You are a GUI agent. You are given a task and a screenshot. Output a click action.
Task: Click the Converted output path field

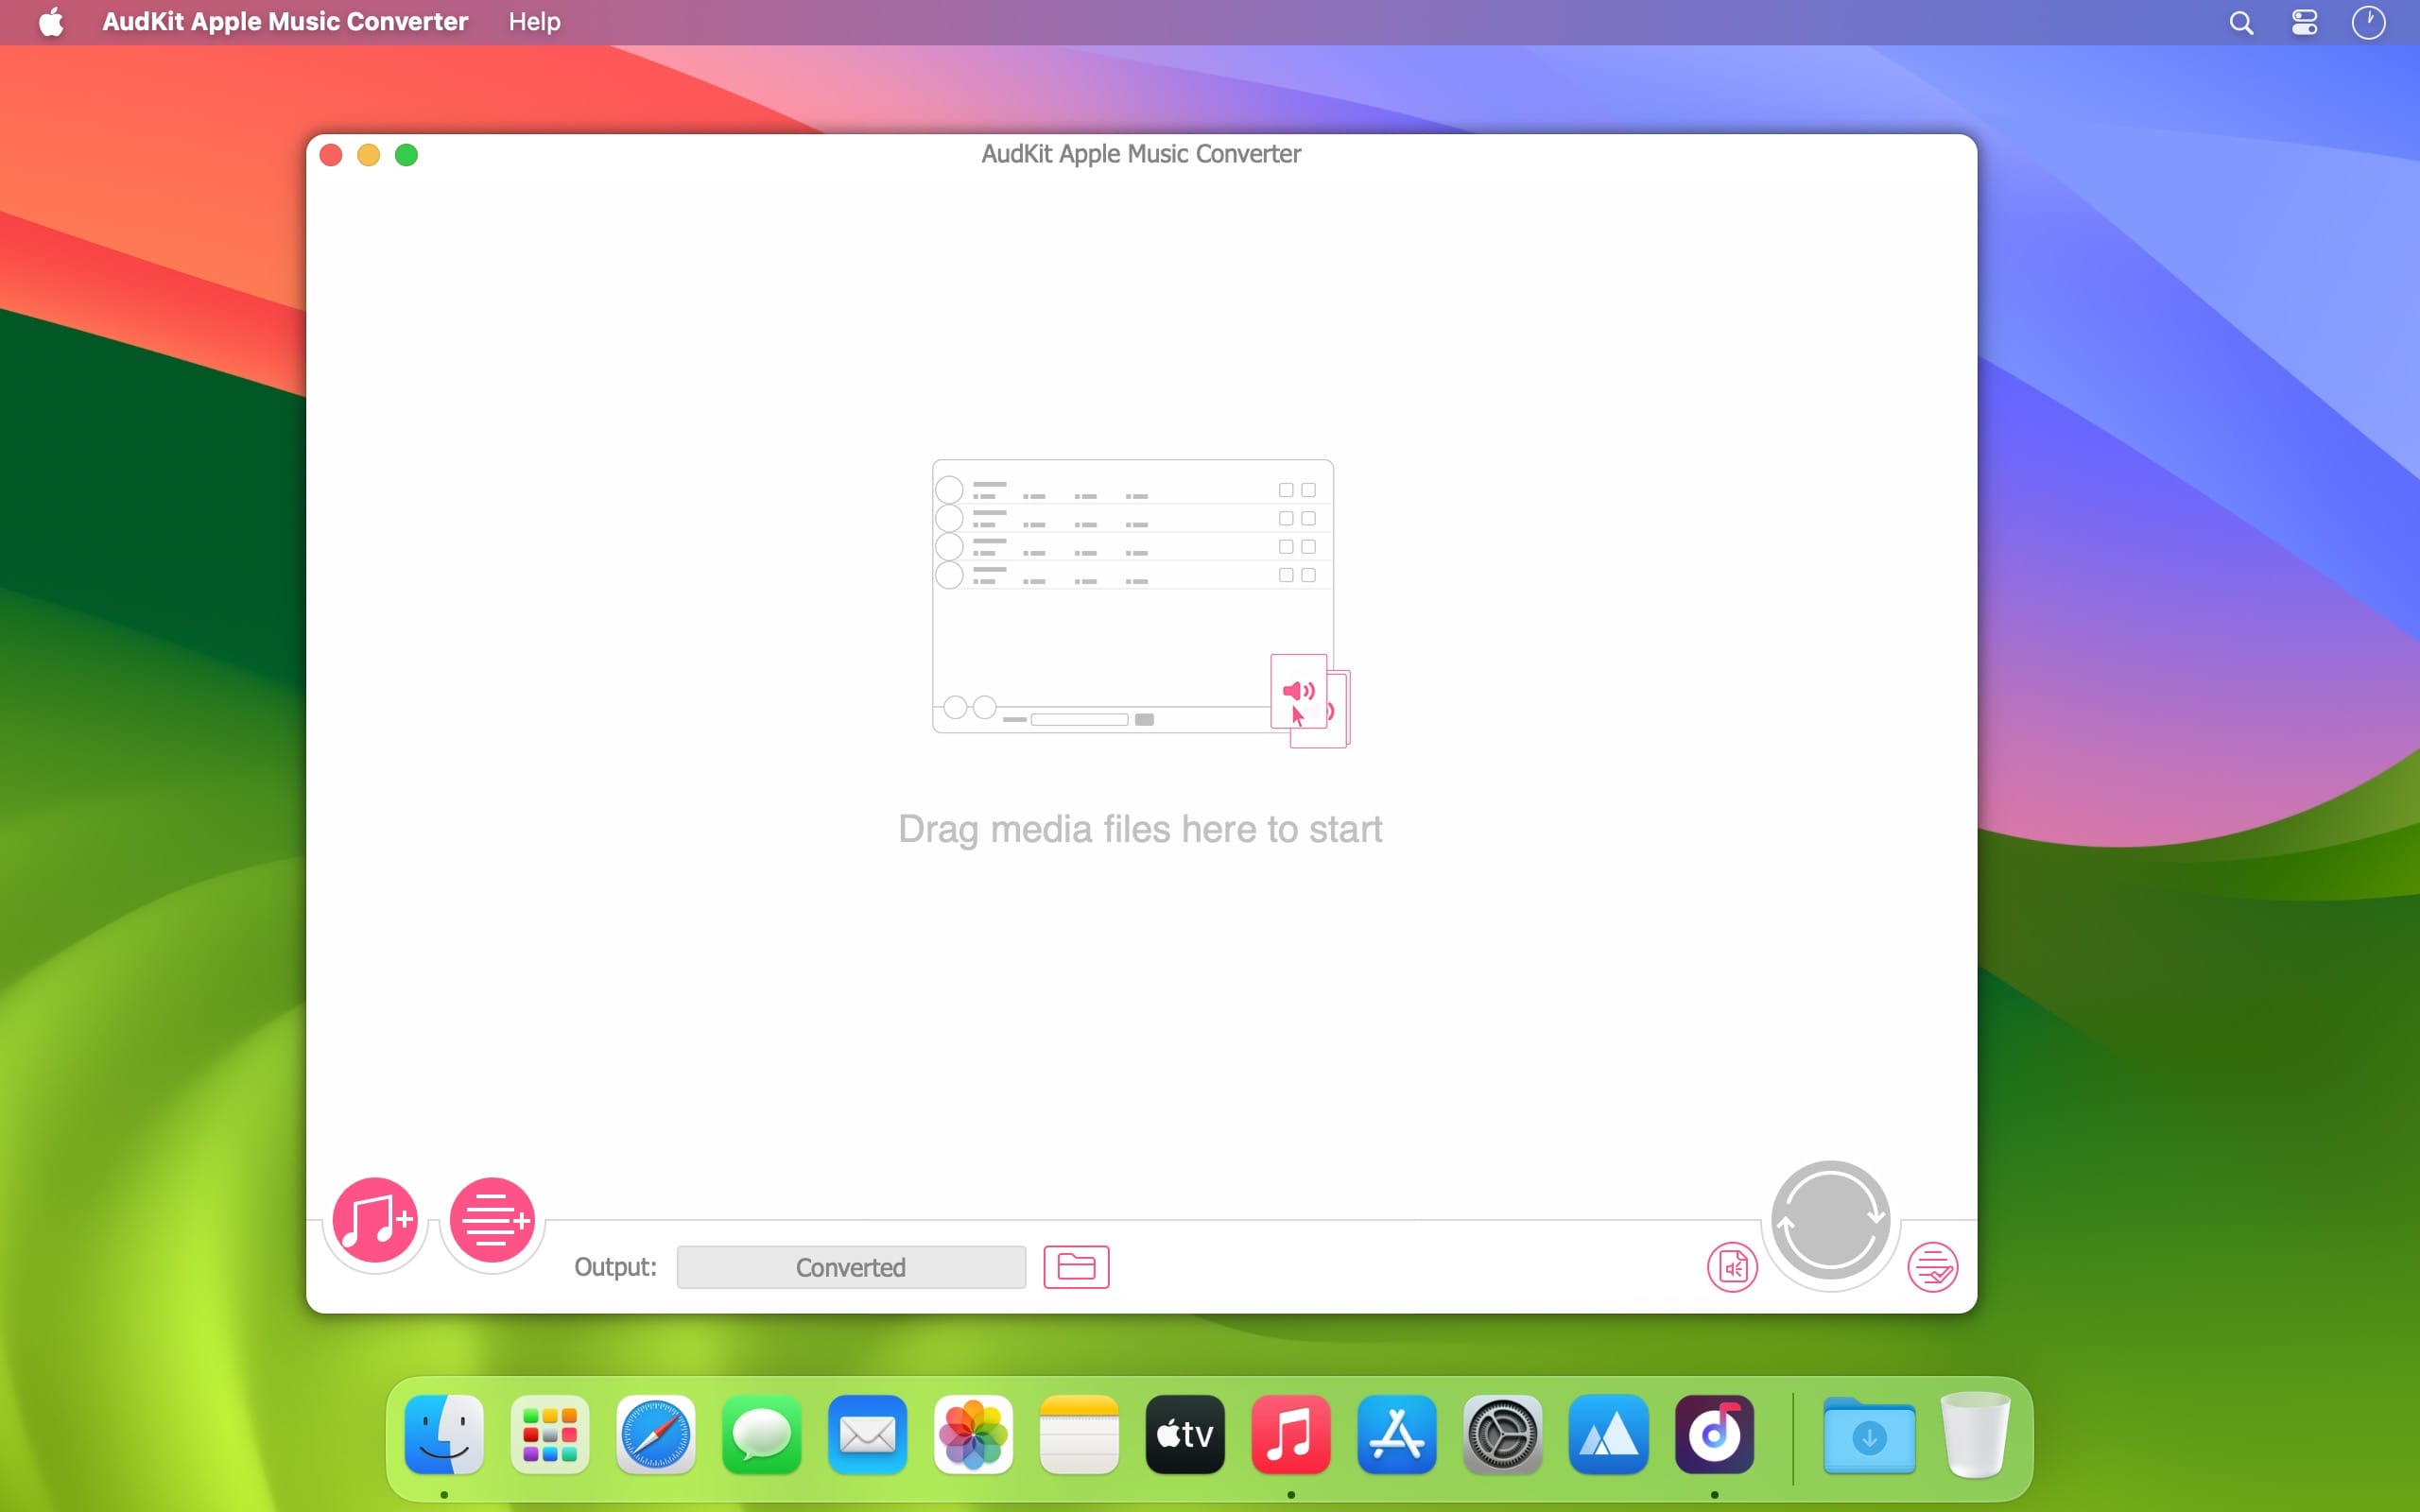pyautogui.click(x=851, y=1267)
